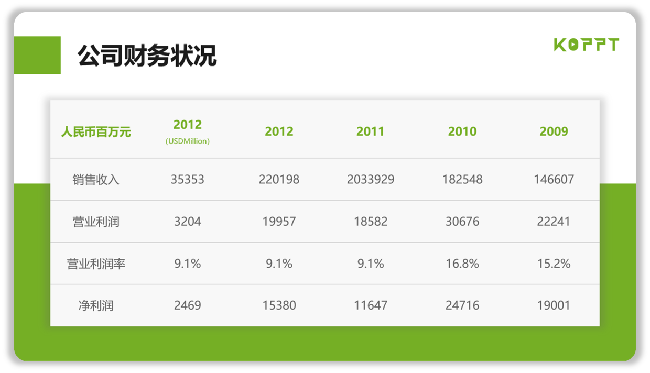650x373 pixels.
Task: Select the sales value 182548
Action: [462, 179]
